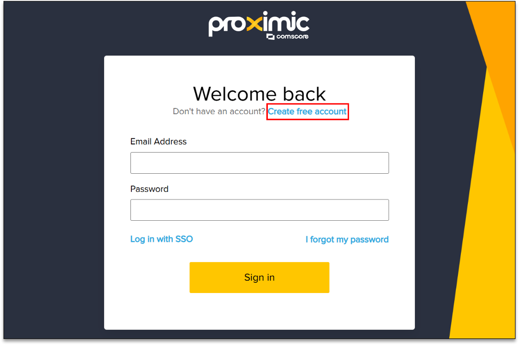The image size is (519, 345).
Task: Choose Log in with SSO
Action: [162, 239]
